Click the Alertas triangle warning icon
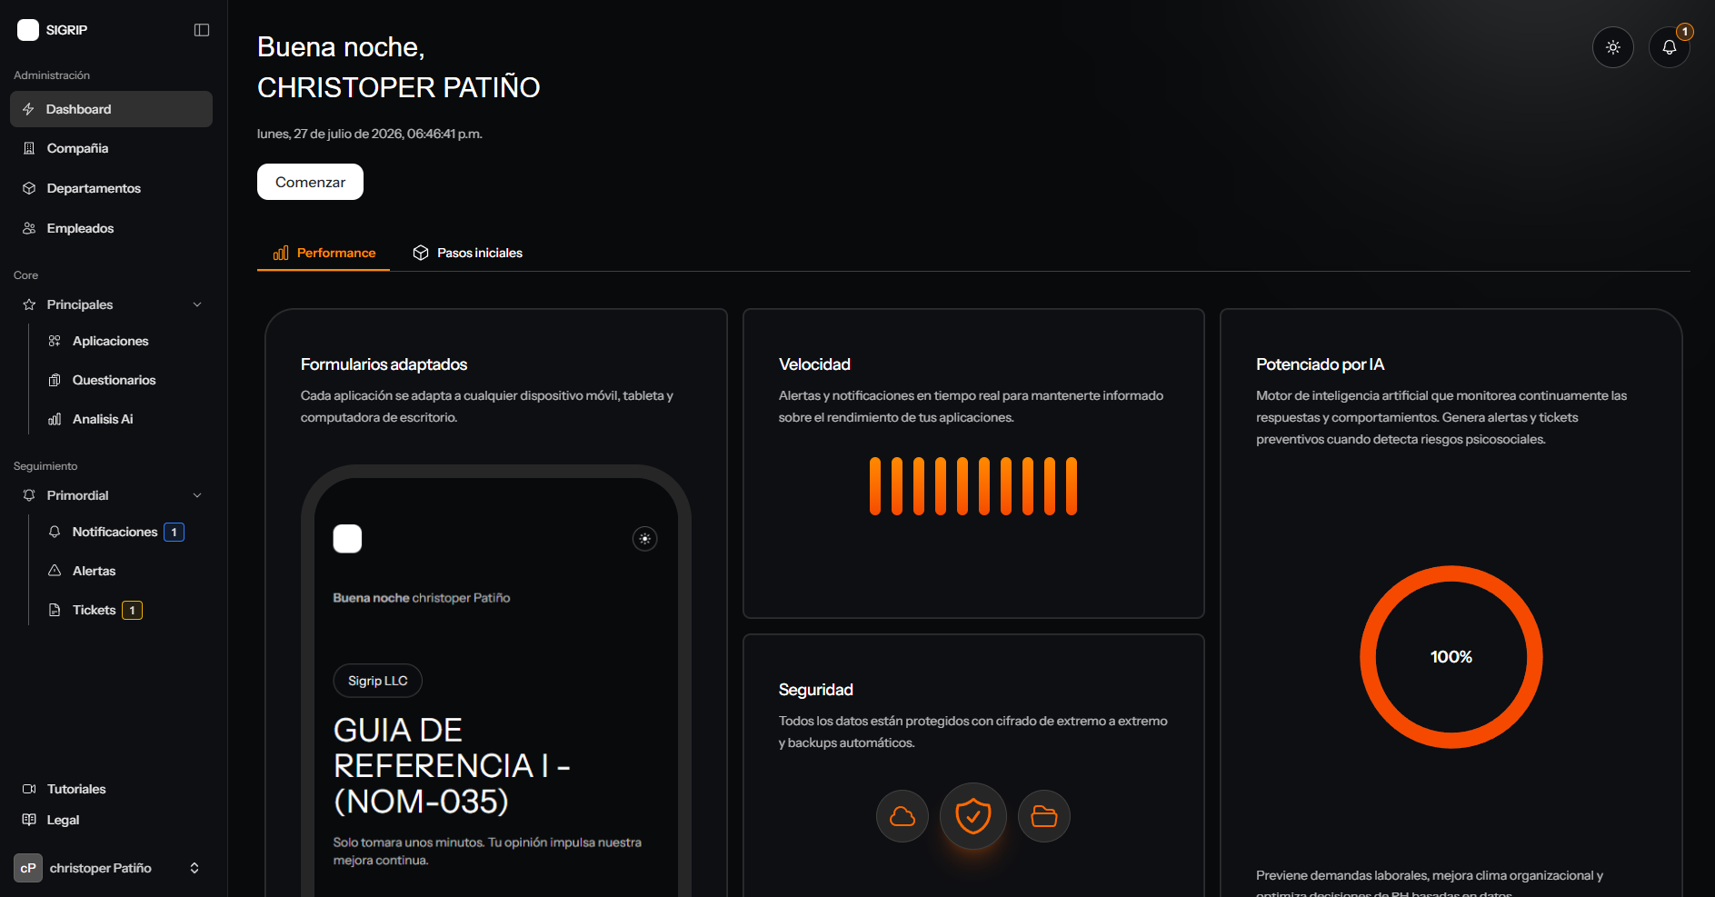This screenshot has width=1715, height=897. pyautogui.click(x=55, y=571)
